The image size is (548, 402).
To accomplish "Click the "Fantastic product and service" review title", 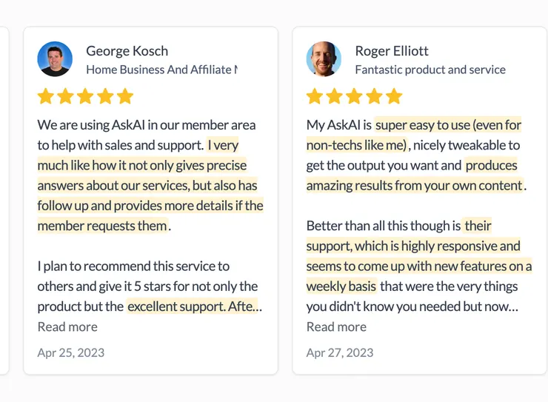I will pyautogui.click(x=430, y=70).
